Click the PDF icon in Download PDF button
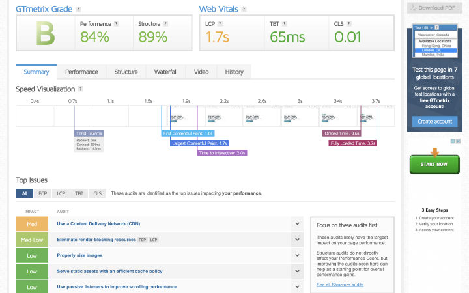 click(x=414, y=8)
